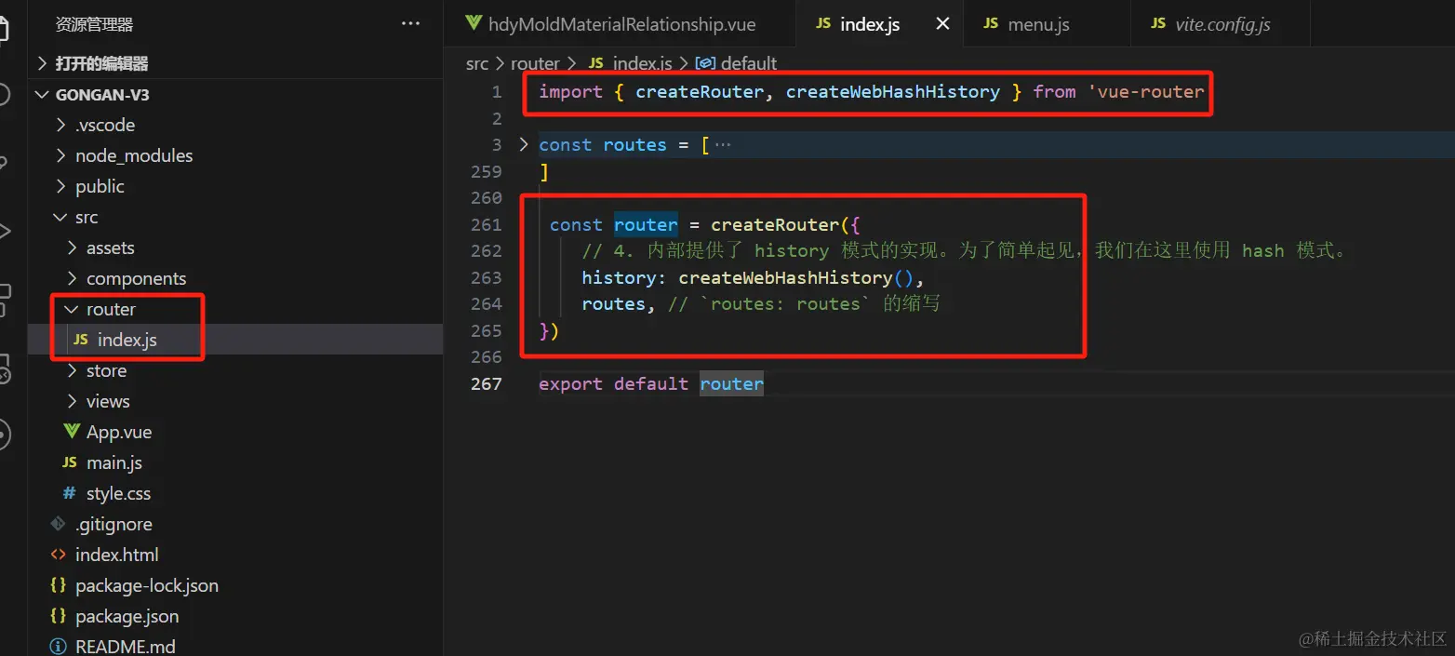The image size is (1455, 656).
Task: Click the braces icon beside package.json
Action: pos(58,616)
